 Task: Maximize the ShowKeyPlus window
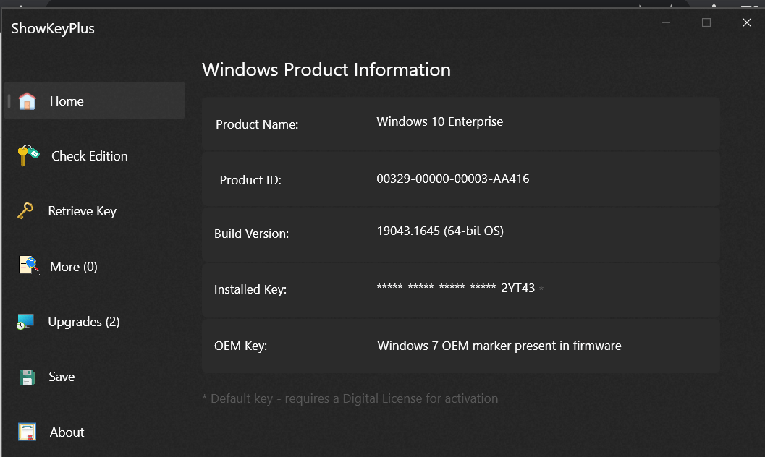(x=706, y=22)
